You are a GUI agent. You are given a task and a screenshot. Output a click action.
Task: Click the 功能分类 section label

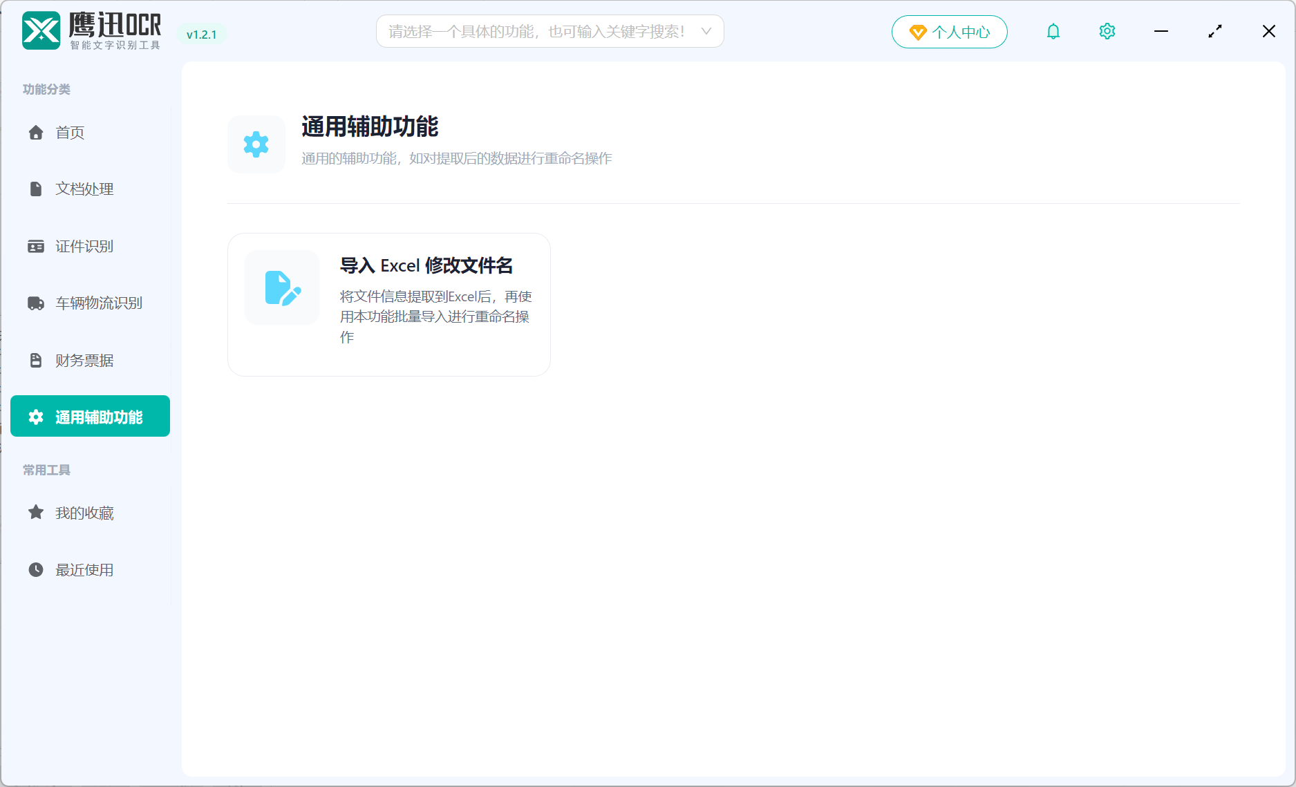click(x=46, y=90)
